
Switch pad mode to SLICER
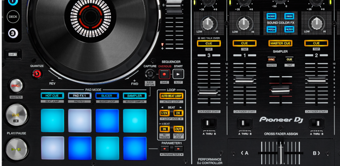107,96
